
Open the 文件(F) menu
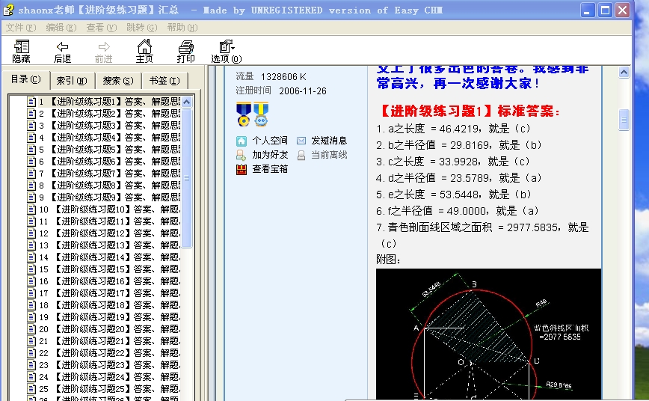21,28
